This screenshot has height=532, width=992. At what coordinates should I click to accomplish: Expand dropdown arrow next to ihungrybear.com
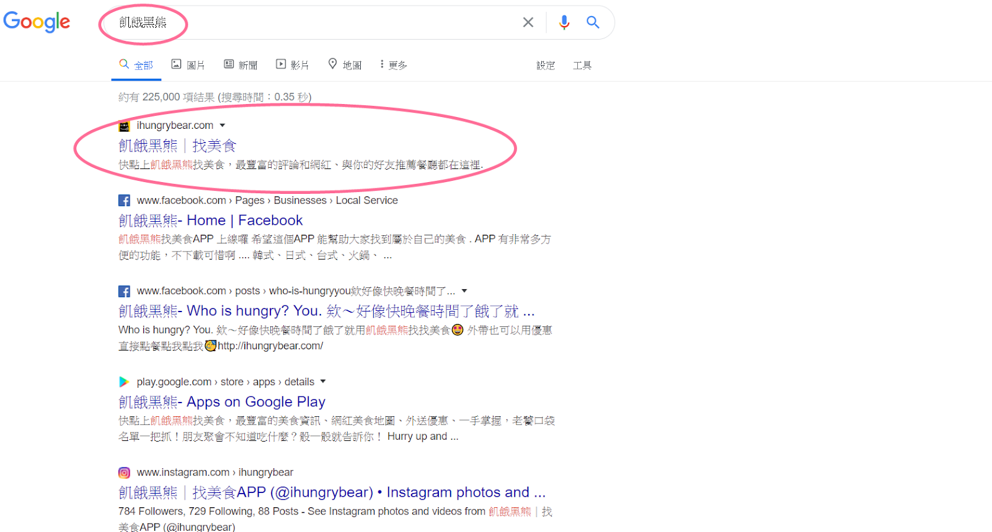click(222, 126)
